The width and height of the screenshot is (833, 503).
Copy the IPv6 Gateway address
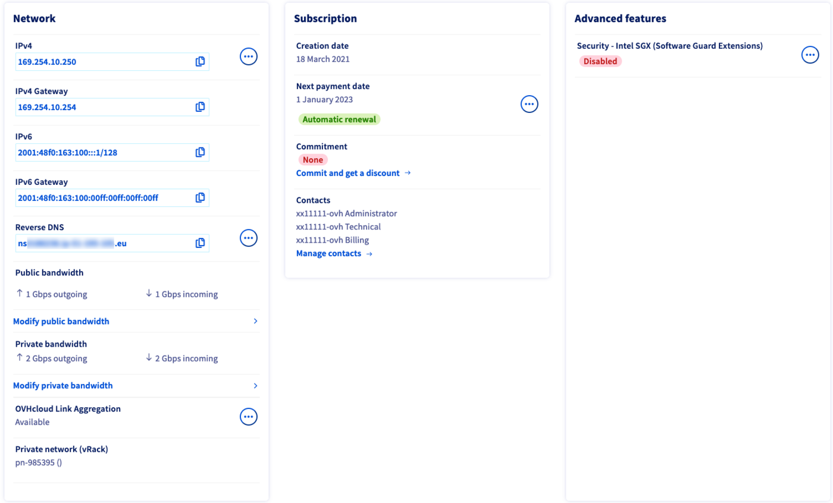coord(201,197)
